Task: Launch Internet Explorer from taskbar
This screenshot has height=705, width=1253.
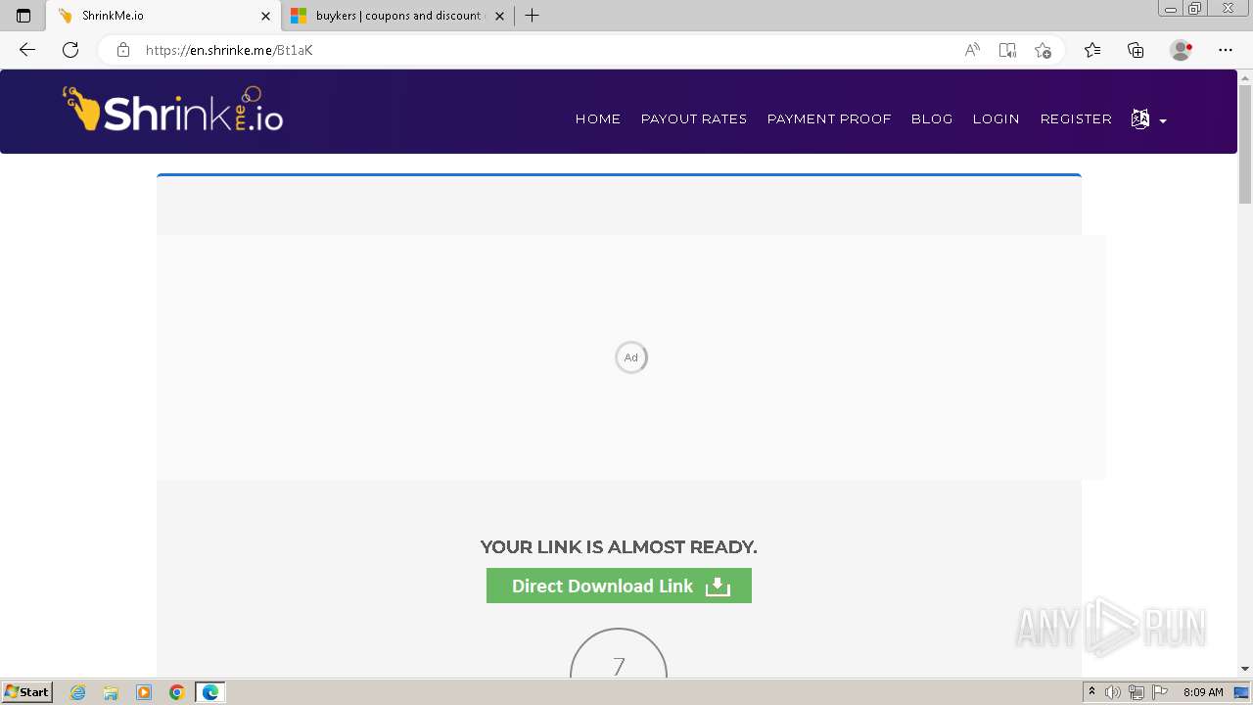Action: pos(78,692)
